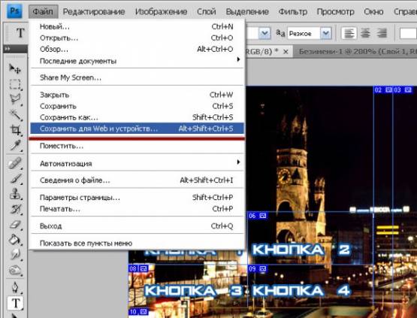Select the Crop tool
This screenshot has width=417, height=318.
pyautogui.click(x=15, y=130)
